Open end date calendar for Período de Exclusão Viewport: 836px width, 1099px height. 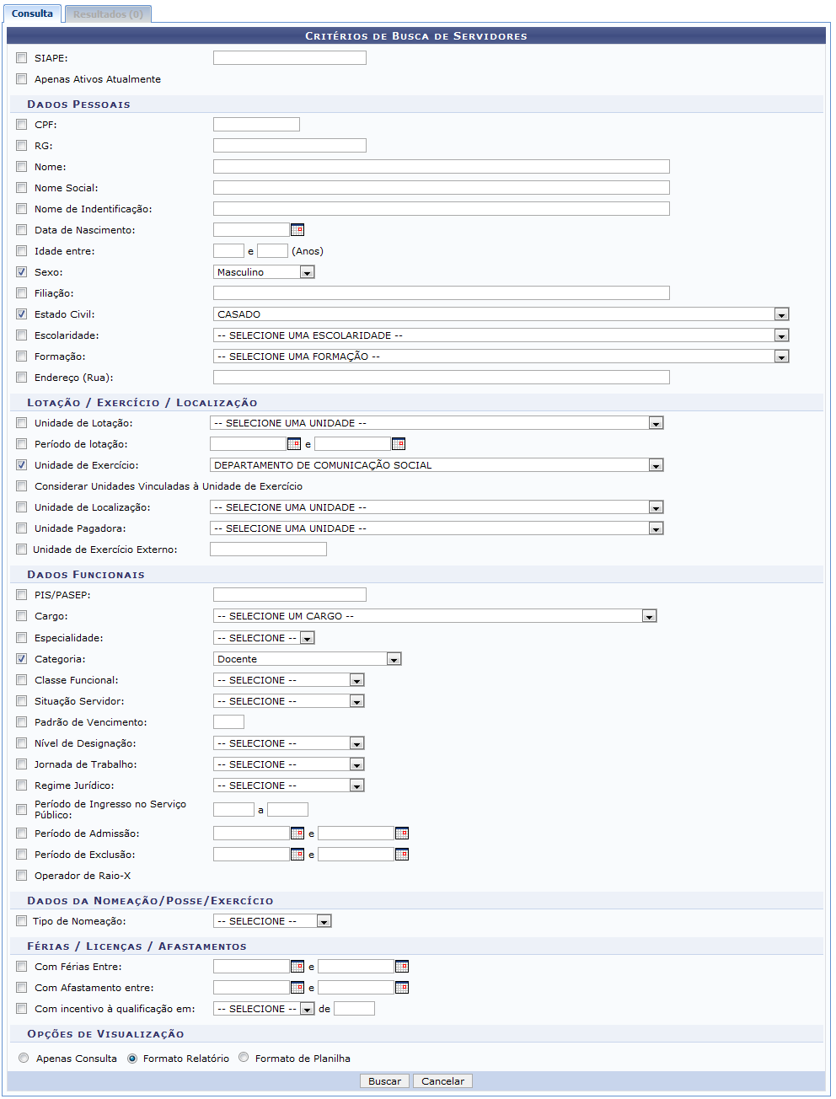pos(401,855)
